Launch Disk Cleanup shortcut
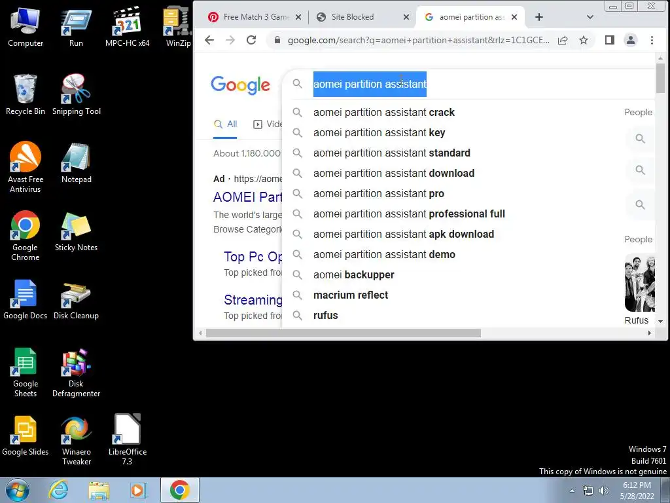Viewport: 670px width, 503px height. (x=76, y=299)
